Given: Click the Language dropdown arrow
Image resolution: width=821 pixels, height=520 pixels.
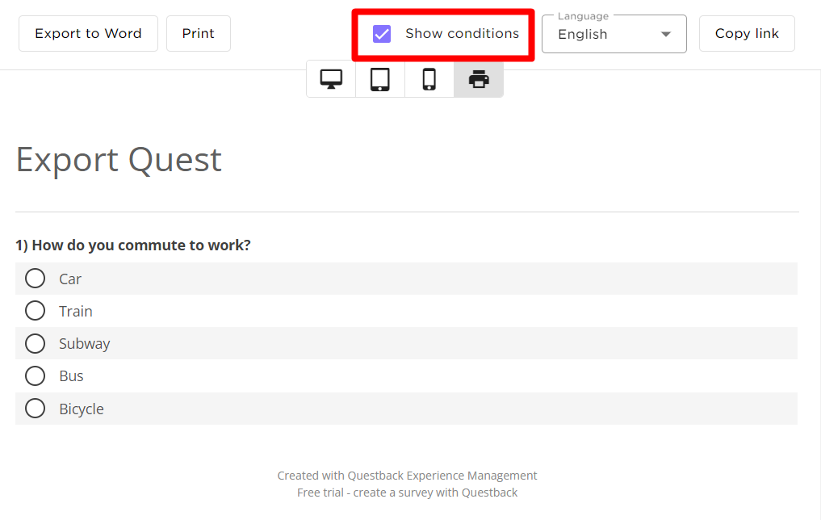Looking at the screenshot, I should (665, 35).
